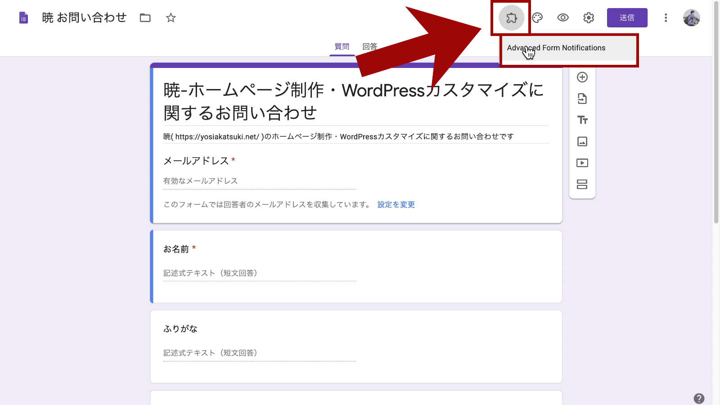This screenshot has width=720, height=405.
Task: Click the 送信 send button
Action: (x=627, y=18)
